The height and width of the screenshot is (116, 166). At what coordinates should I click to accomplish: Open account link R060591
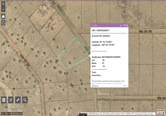pyautogui.click(x=107, y=36)
